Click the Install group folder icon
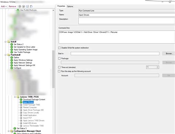 click(x=8, y=42)
